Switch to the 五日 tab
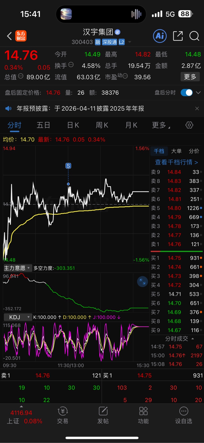The width and height of the screenshot is (204, 443). [x=43, y=125]
